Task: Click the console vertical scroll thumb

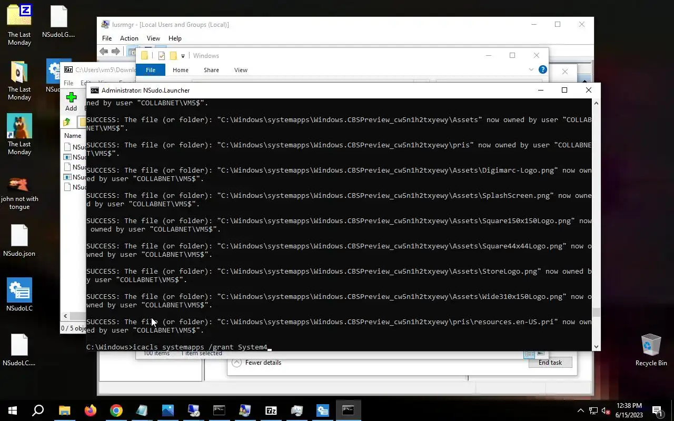Action: [x=596, y=313]
